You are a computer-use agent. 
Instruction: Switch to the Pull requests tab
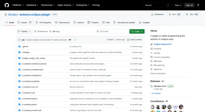(x=43, y=22)
